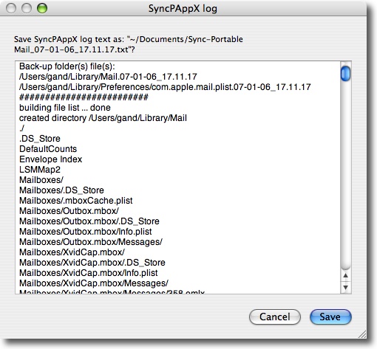Click the "Mailboxes/" log entry

[41, 180]
